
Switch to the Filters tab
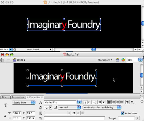point(5,97)
